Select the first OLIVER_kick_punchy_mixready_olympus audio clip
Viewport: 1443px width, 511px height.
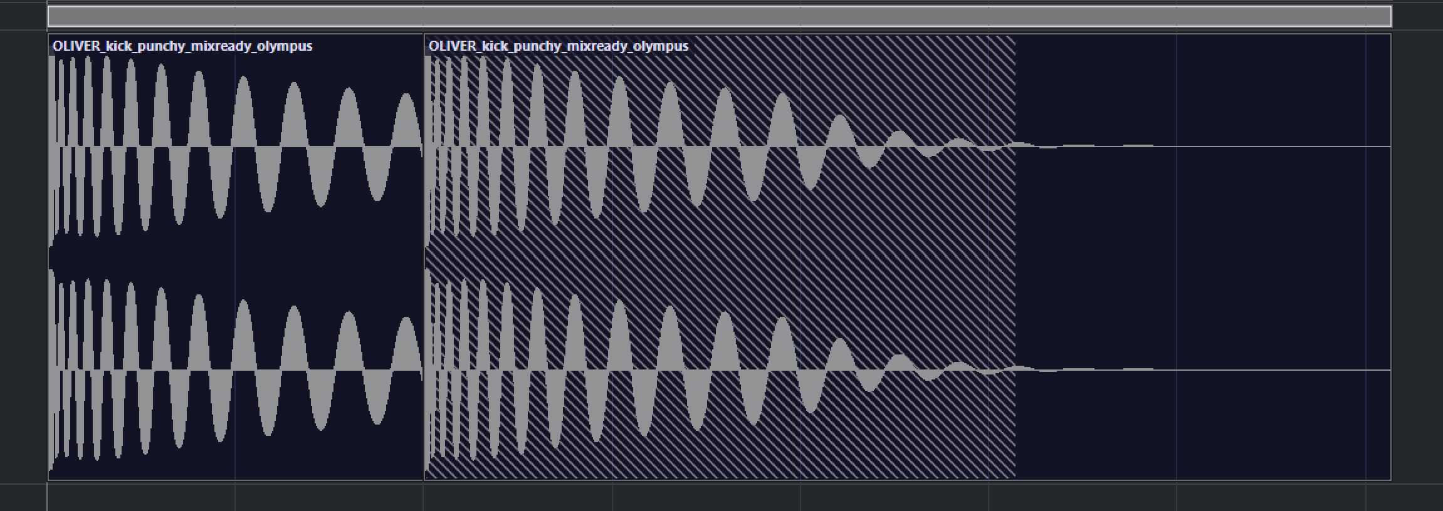pyautogui.click(x=236, y=257)
